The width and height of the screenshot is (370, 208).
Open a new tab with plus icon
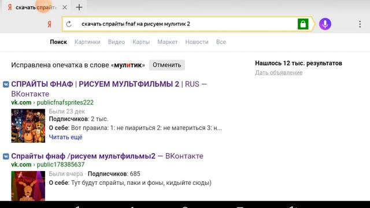click(79, 8)
